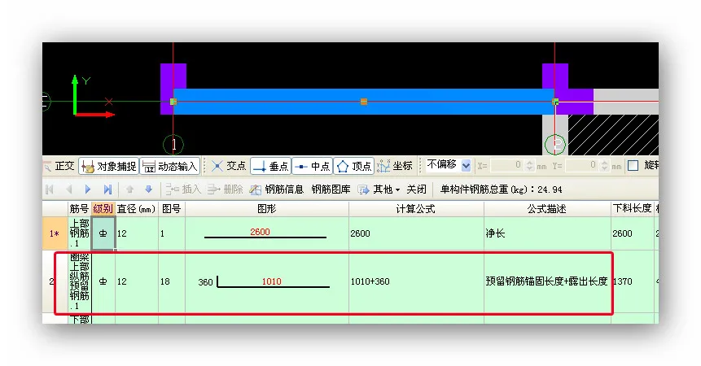Move rebar row up arrow
This screenshot has width=701, height=366.
coord(129,190)
